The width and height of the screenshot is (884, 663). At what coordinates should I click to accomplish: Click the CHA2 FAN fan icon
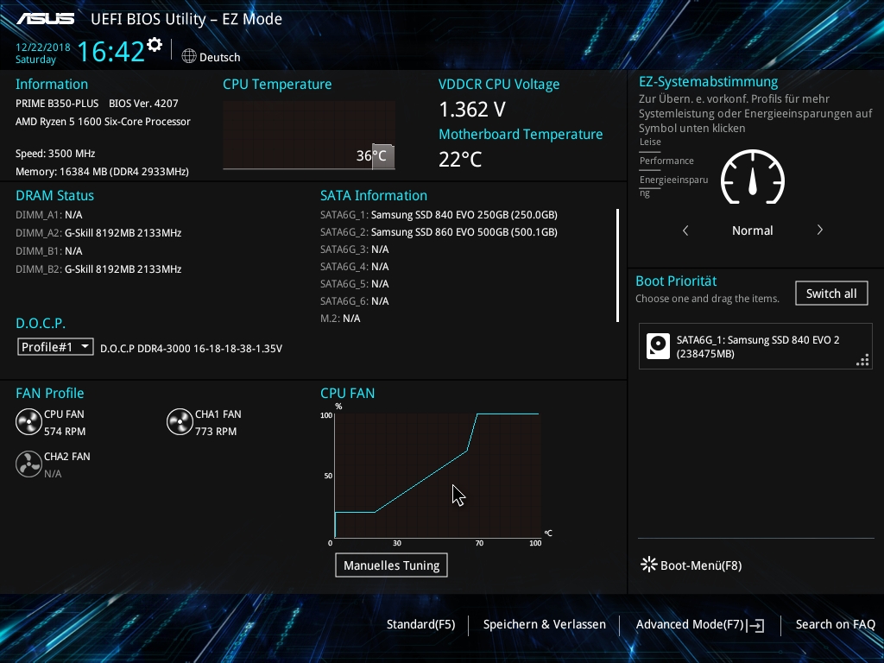click(28, 464)
